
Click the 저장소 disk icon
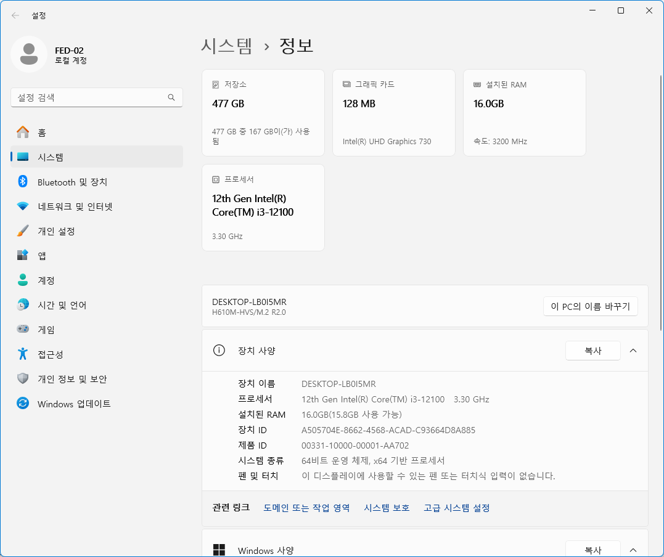[x=216, y=84]
